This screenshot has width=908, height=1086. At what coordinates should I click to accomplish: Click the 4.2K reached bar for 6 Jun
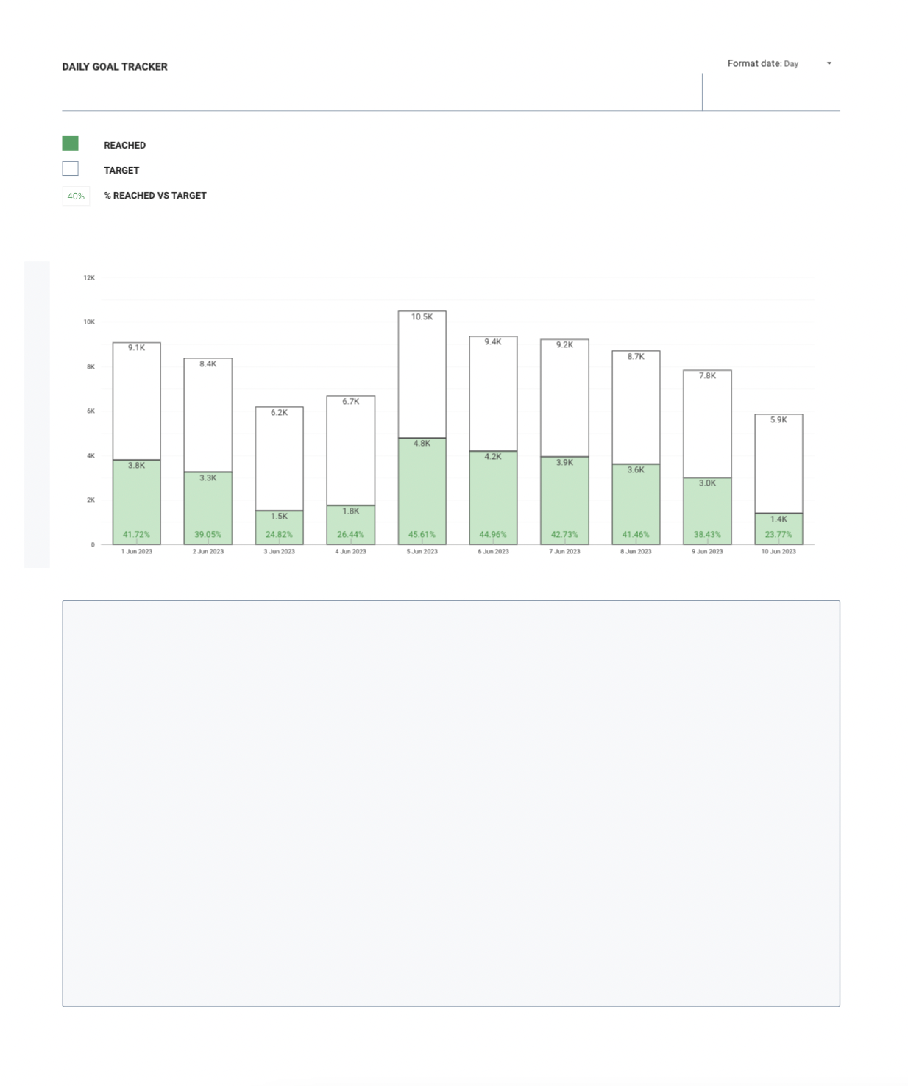pyautogui.click(x=493, y=497)
